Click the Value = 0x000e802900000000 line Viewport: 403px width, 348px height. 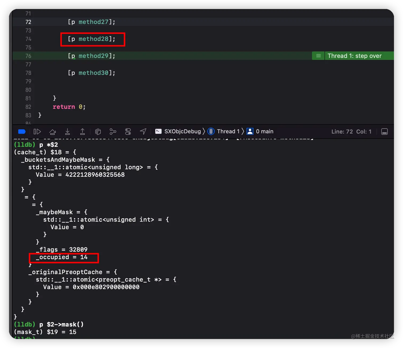(x=91, y=287)
